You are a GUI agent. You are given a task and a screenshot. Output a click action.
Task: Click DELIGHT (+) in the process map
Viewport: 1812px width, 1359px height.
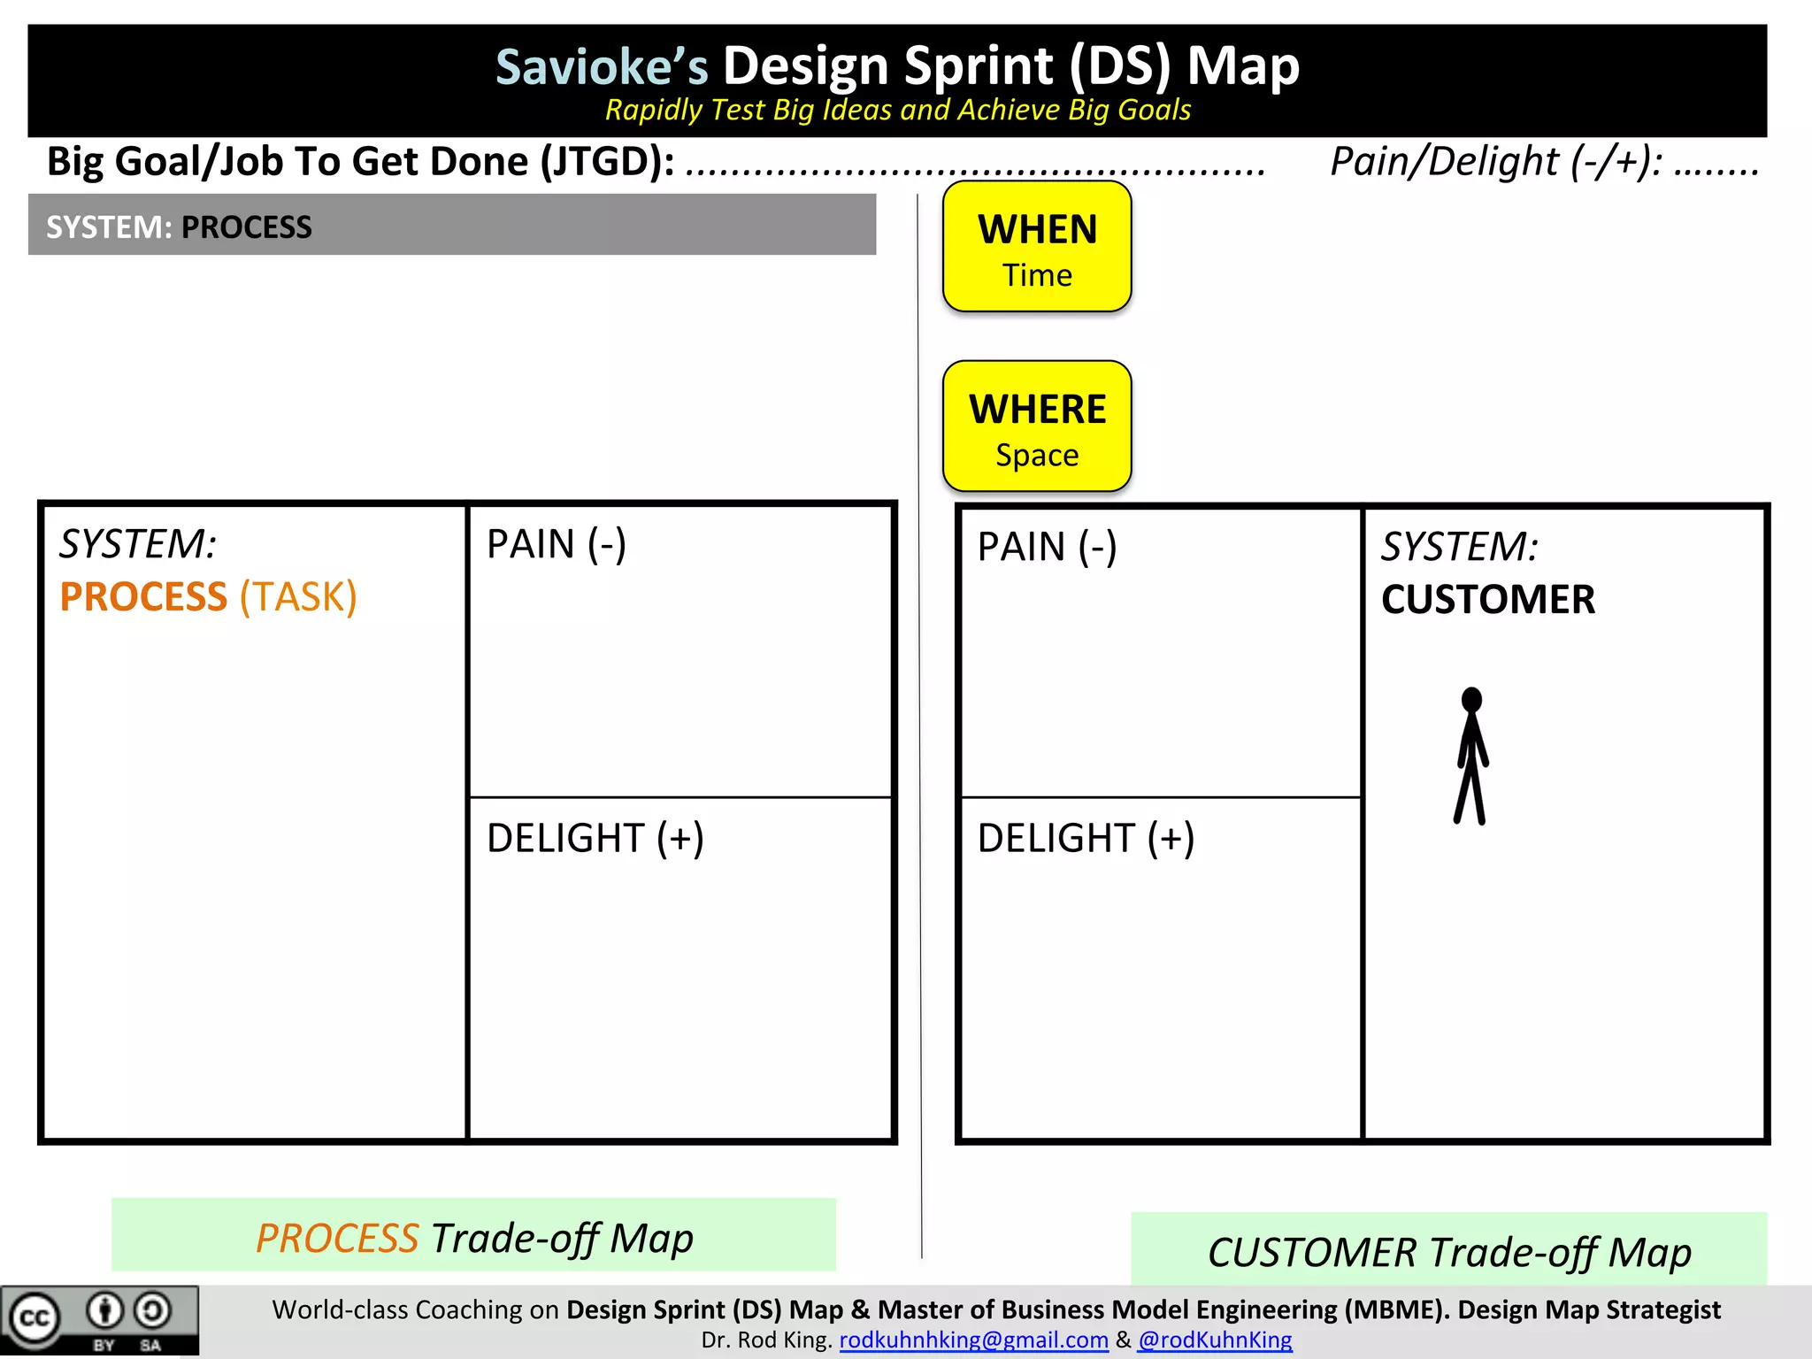coord(595,838)
